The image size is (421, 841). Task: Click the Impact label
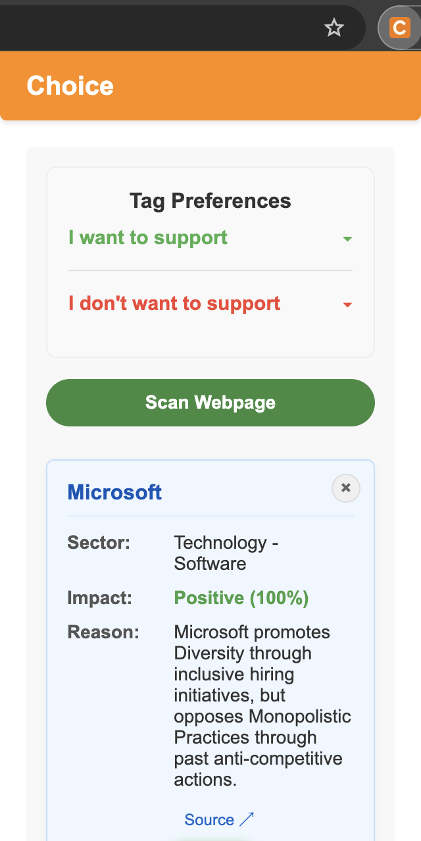pyautogui.click(x=100, y=598)
